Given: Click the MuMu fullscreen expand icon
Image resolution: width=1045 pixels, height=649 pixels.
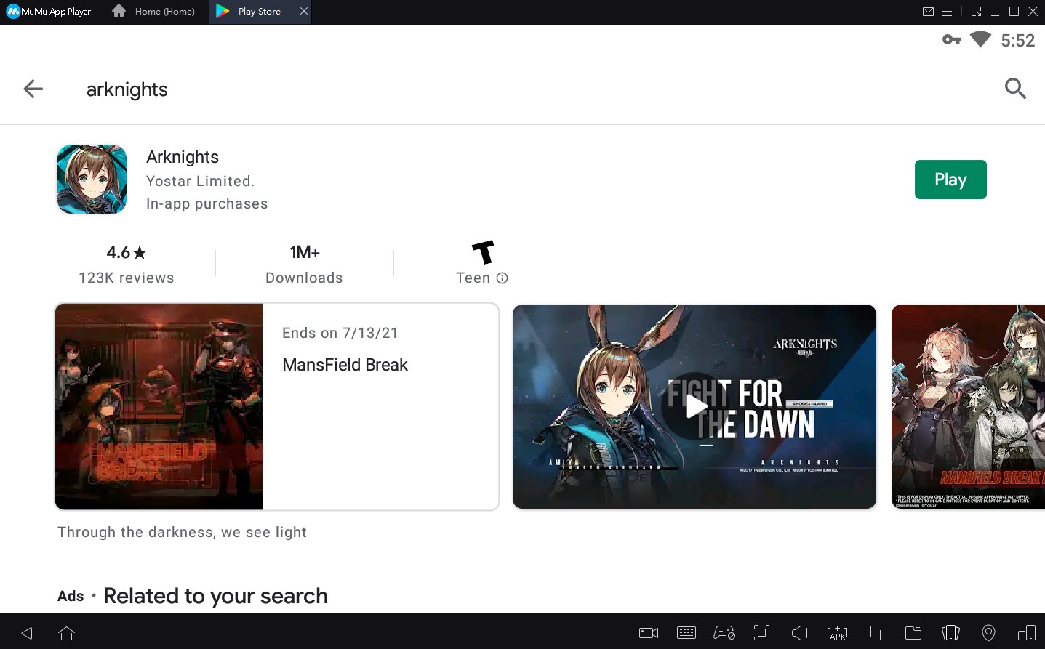Looking at the screenshot, I should pyautogui.click(x=976, y=12).
